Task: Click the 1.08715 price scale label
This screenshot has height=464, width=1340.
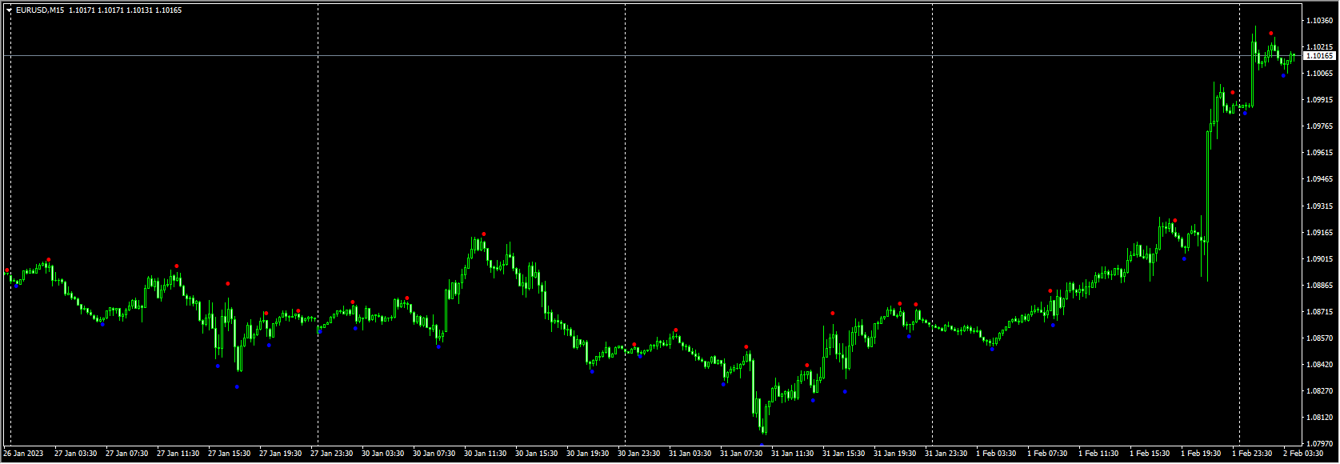Action: [1319, 312]
